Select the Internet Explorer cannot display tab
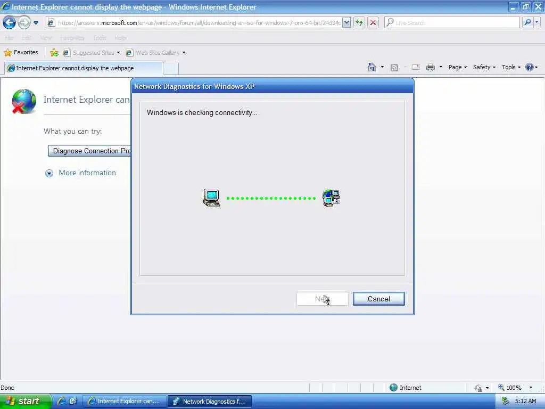Image resolution: width=545 pixels, height=409 pixels. [x=84, y=68]
